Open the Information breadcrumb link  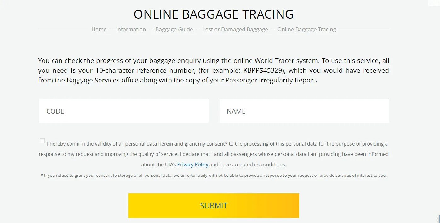click(131, 29)
